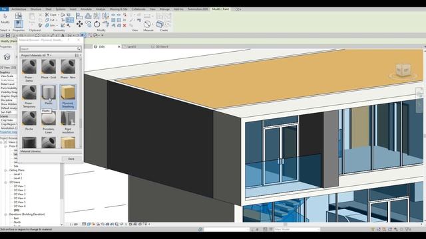This screenshot has height=239, width=426.
Task: Click the Type Properties icon above Properties
Action: point(19,16)
